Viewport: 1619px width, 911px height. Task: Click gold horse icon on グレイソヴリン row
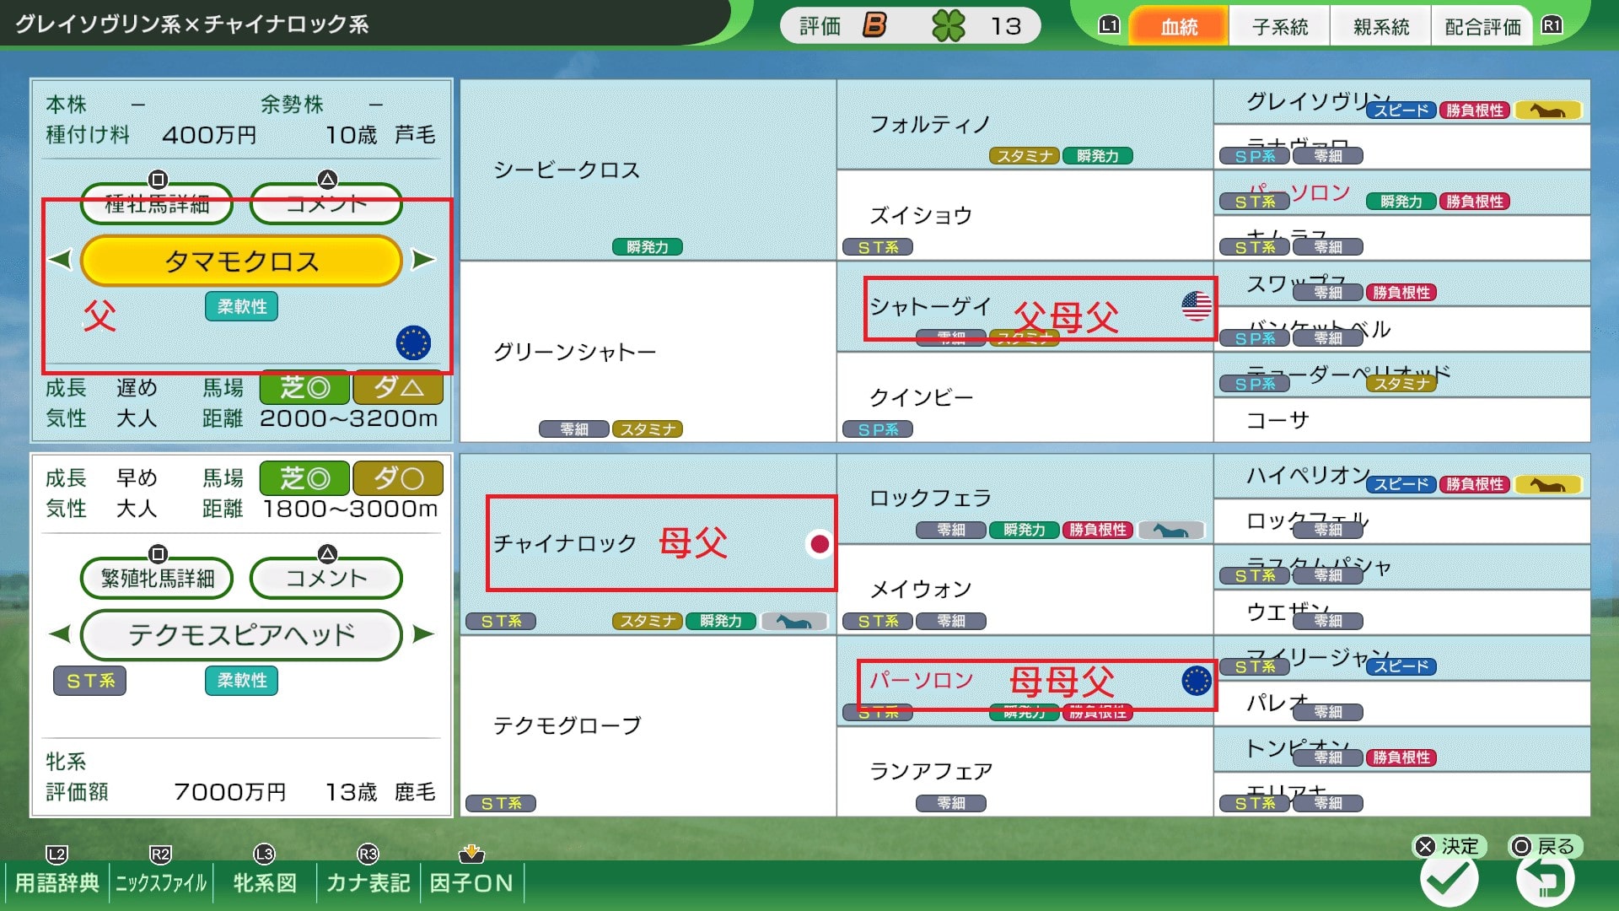[1548, 111]
